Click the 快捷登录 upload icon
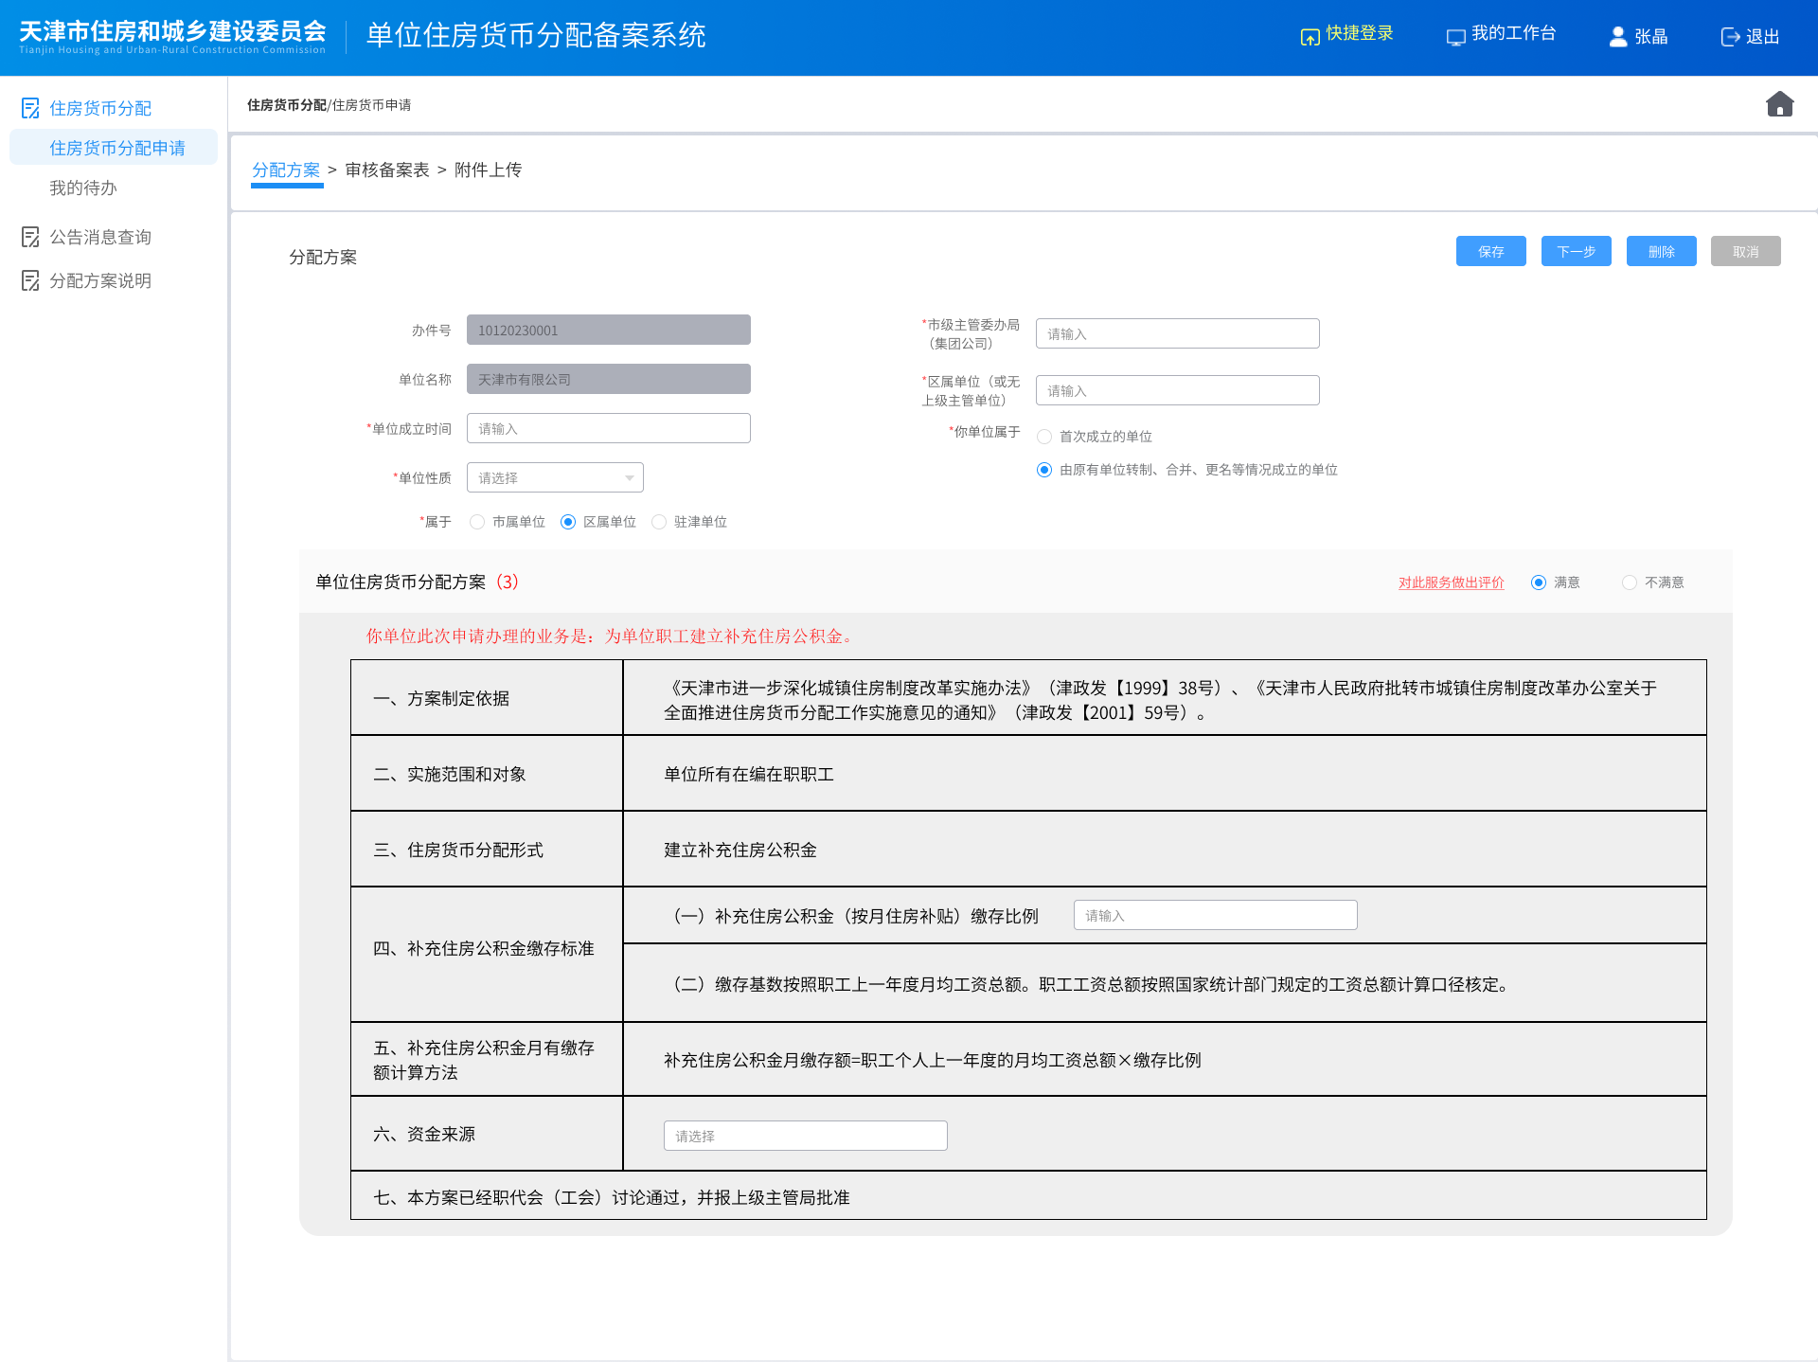1818x1362 pixels. pyautogui.click(x=1310, y=37)
